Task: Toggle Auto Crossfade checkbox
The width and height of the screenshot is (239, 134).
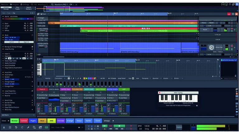Action: click(32, 65)
